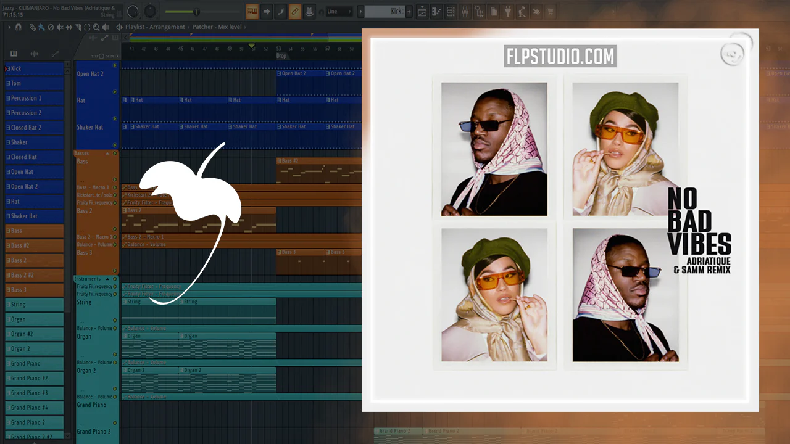Click the song position slider handle
Screen dimensions: 790x444
point(196,11)
